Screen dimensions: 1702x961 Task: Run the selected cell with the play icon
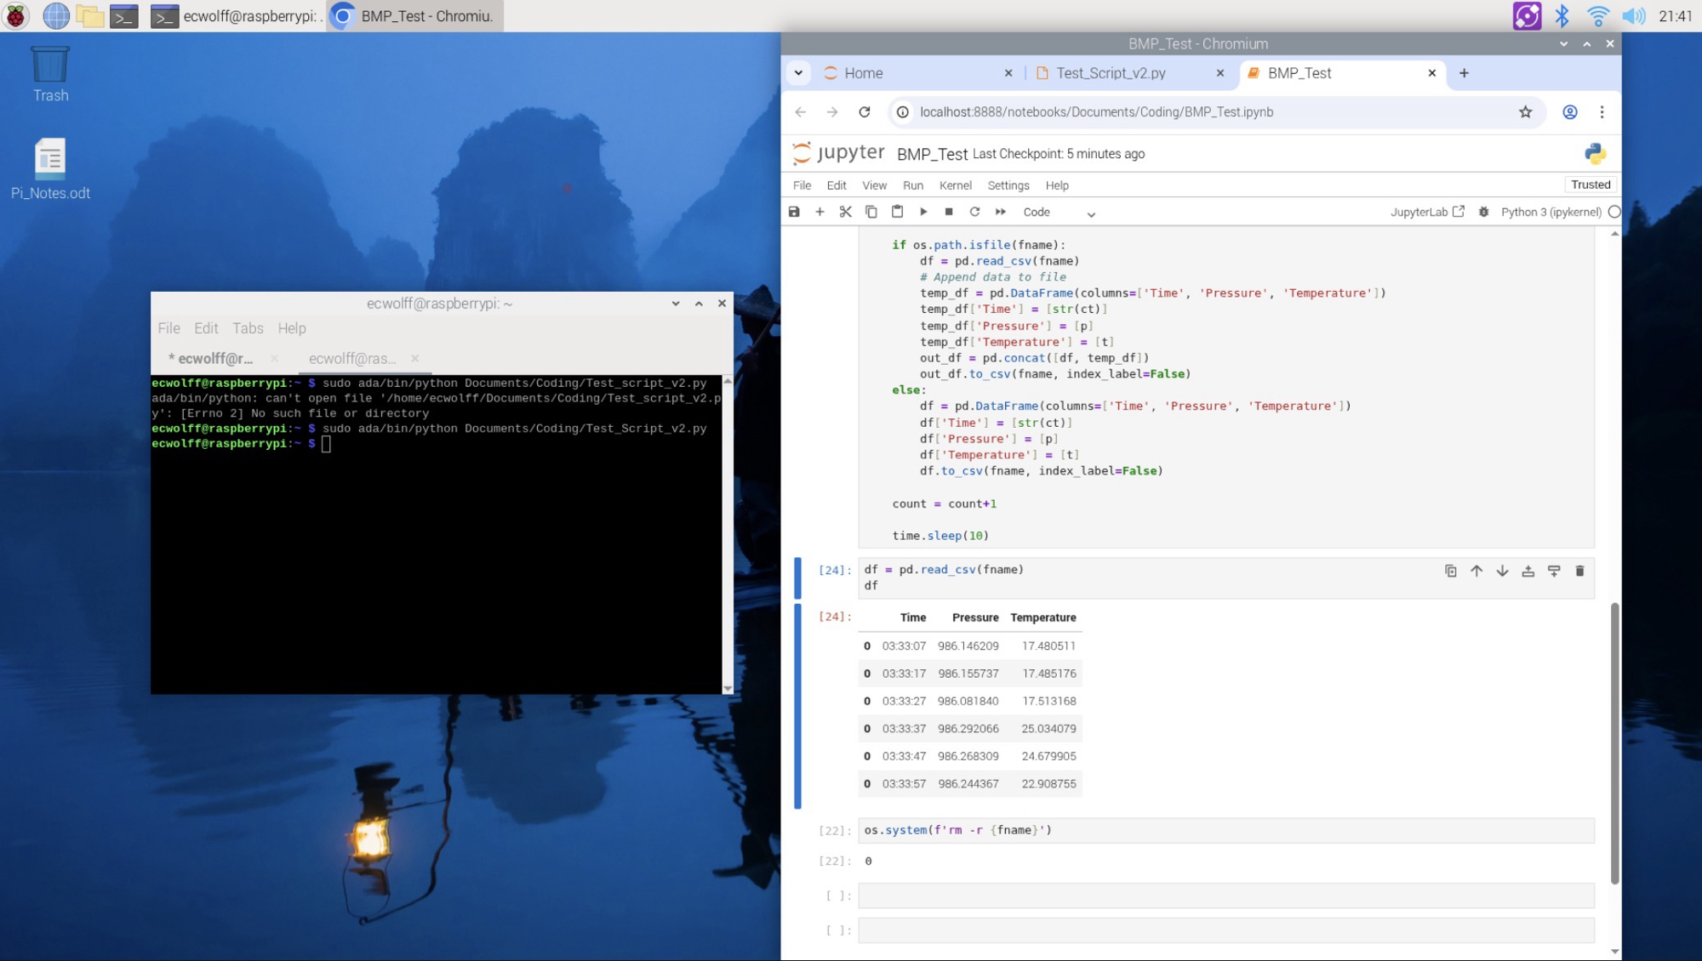(x=923, y=212)
